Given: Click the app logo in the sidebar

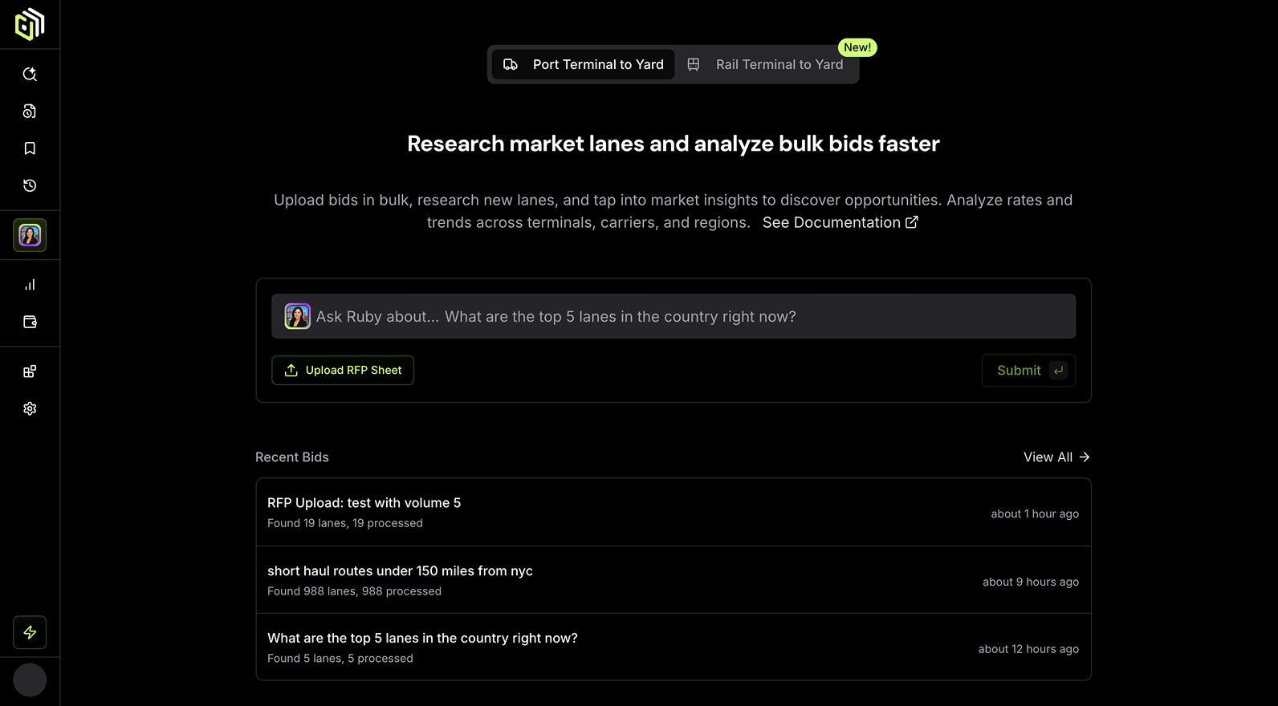Looking at the screenshot, I should 30,24.
